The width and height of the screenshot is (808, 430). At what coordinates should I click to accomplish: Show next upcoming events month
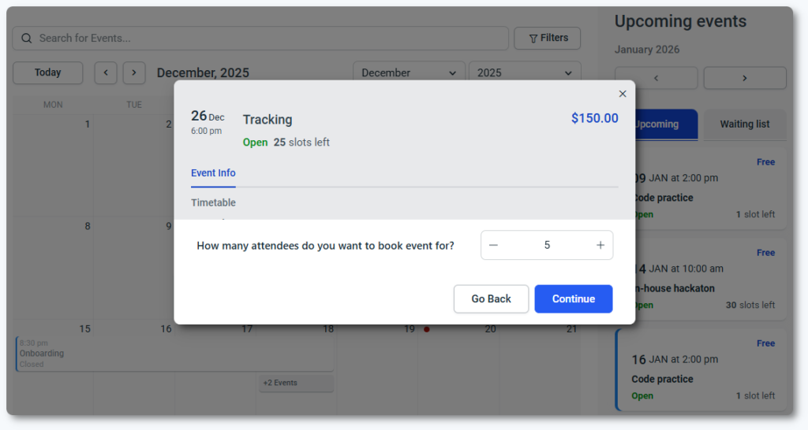[744, 78]
